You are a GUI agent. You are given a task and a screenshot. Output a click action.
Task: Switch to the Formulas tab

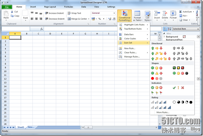click(x=69, y=7)
